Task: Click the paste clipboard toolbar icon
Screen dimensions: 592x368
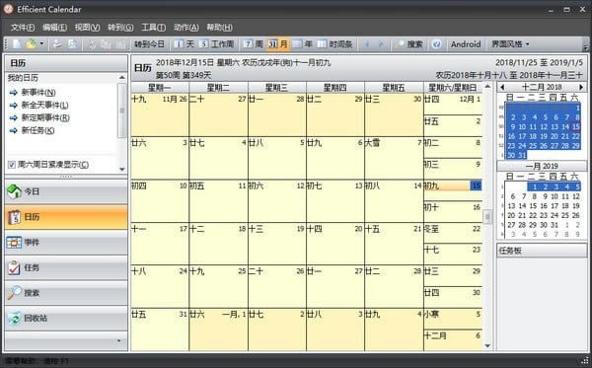Action: tap(120, 44)
